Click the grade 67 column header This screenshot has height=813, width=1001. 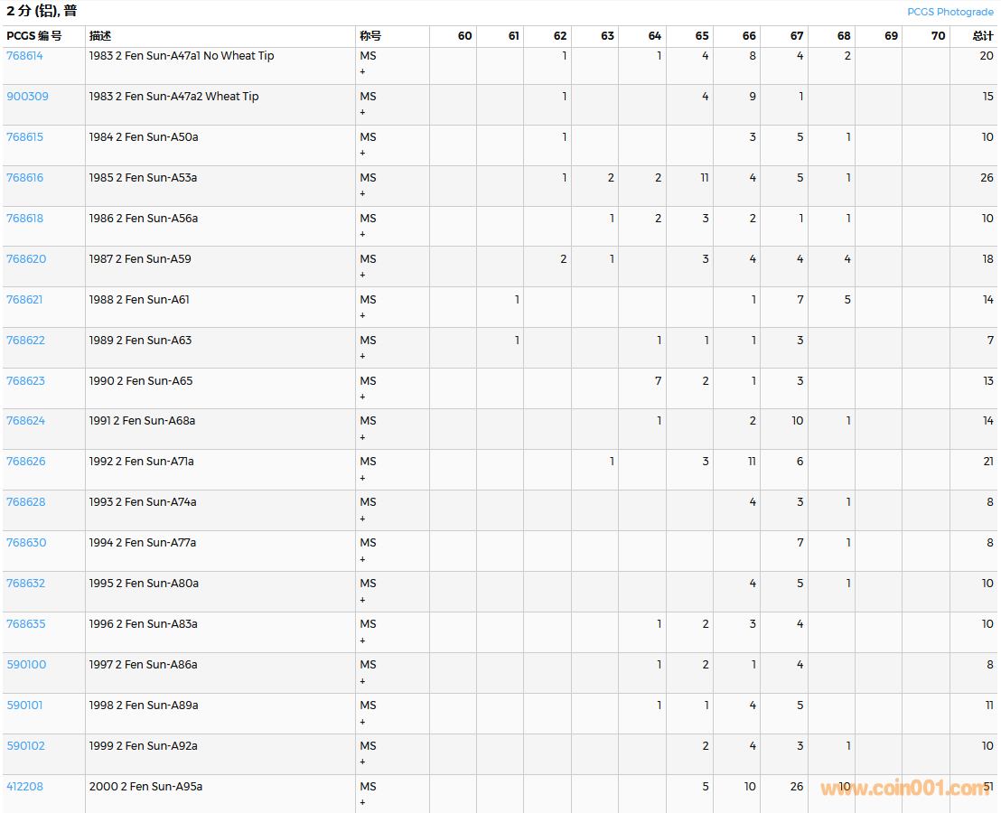pos(796,36)
